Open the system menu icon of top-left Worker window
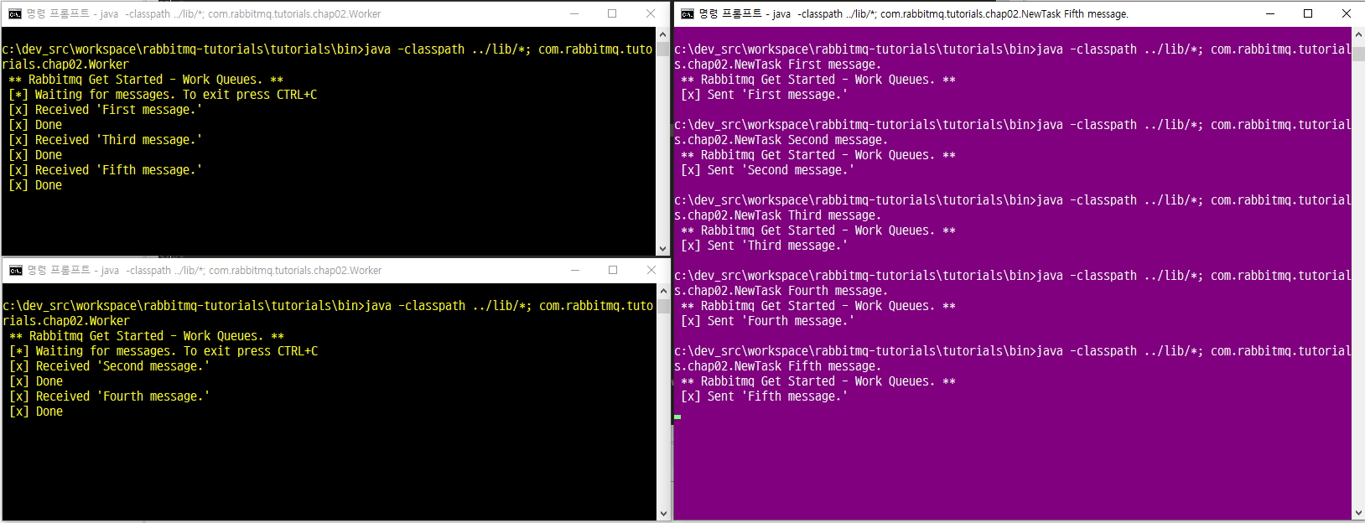Image resolution: width=1365 pixels, height=523 pixels. click(15, 13)
